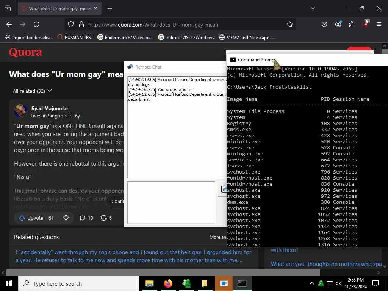This screenshot has width=388, height=291.
Task: Open the Command Prompt taskbar icon
Action: pyautogui.click(x=242, y=283)
